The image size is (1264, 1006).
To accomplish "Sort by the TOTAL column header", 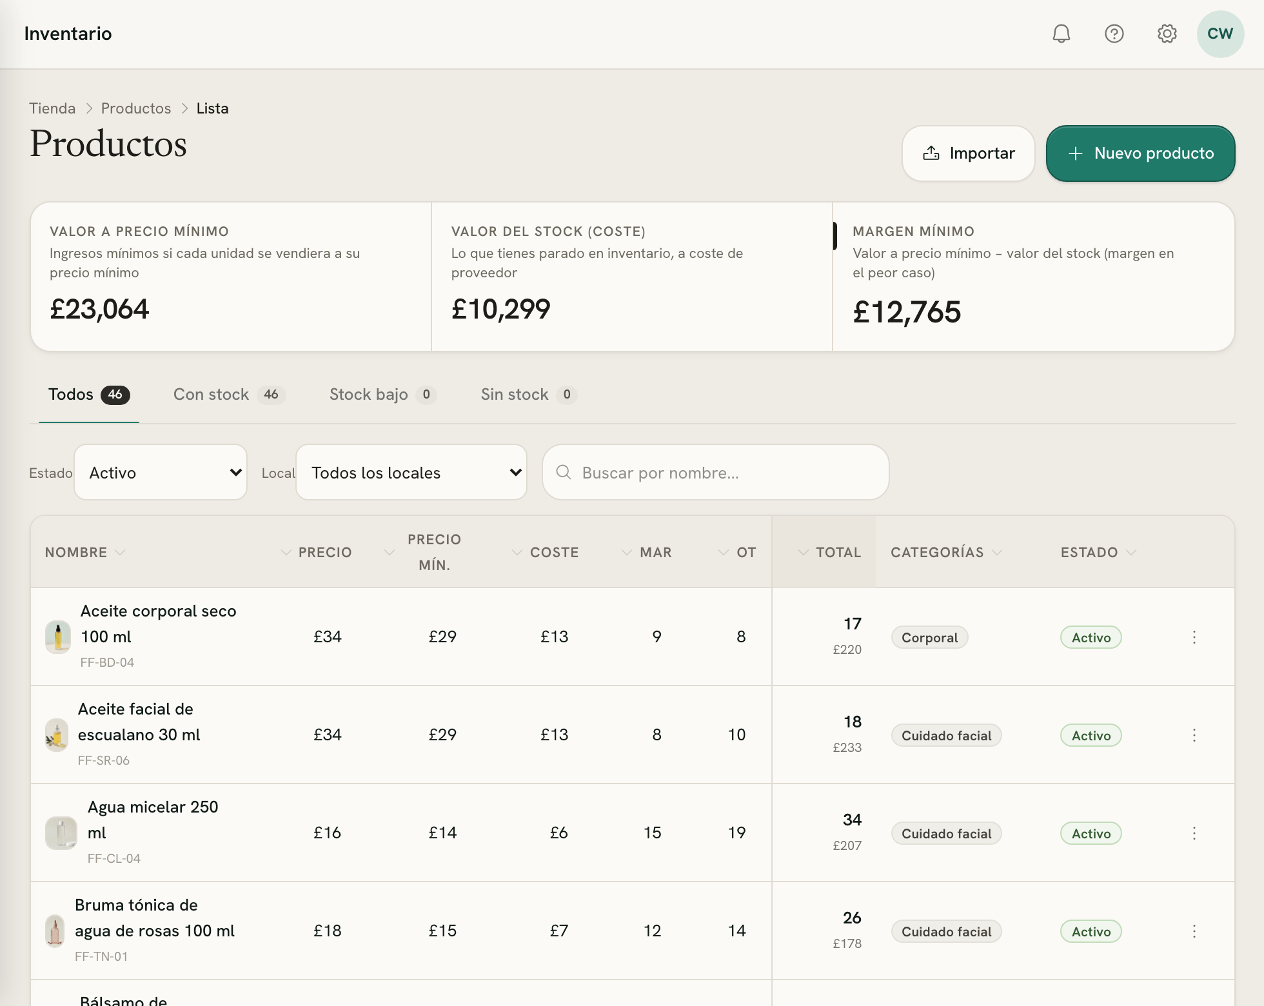I will coord(830,553).
